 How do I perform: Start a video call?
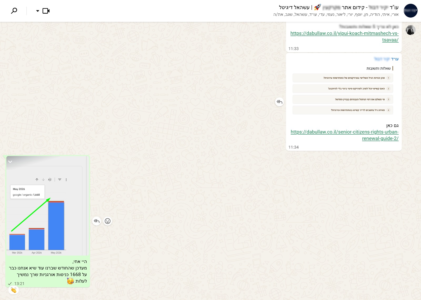coord(46,11)
